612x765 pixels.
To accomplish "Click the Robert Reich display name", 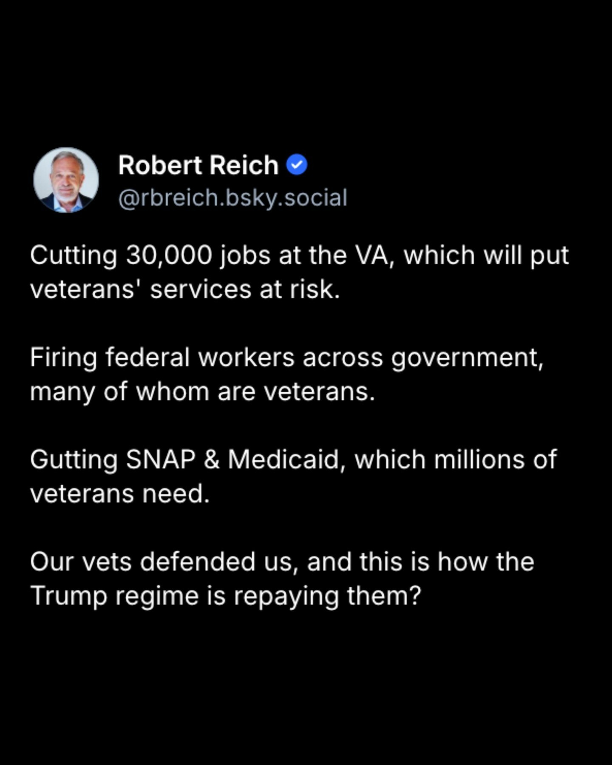I will tap(198, 165).
